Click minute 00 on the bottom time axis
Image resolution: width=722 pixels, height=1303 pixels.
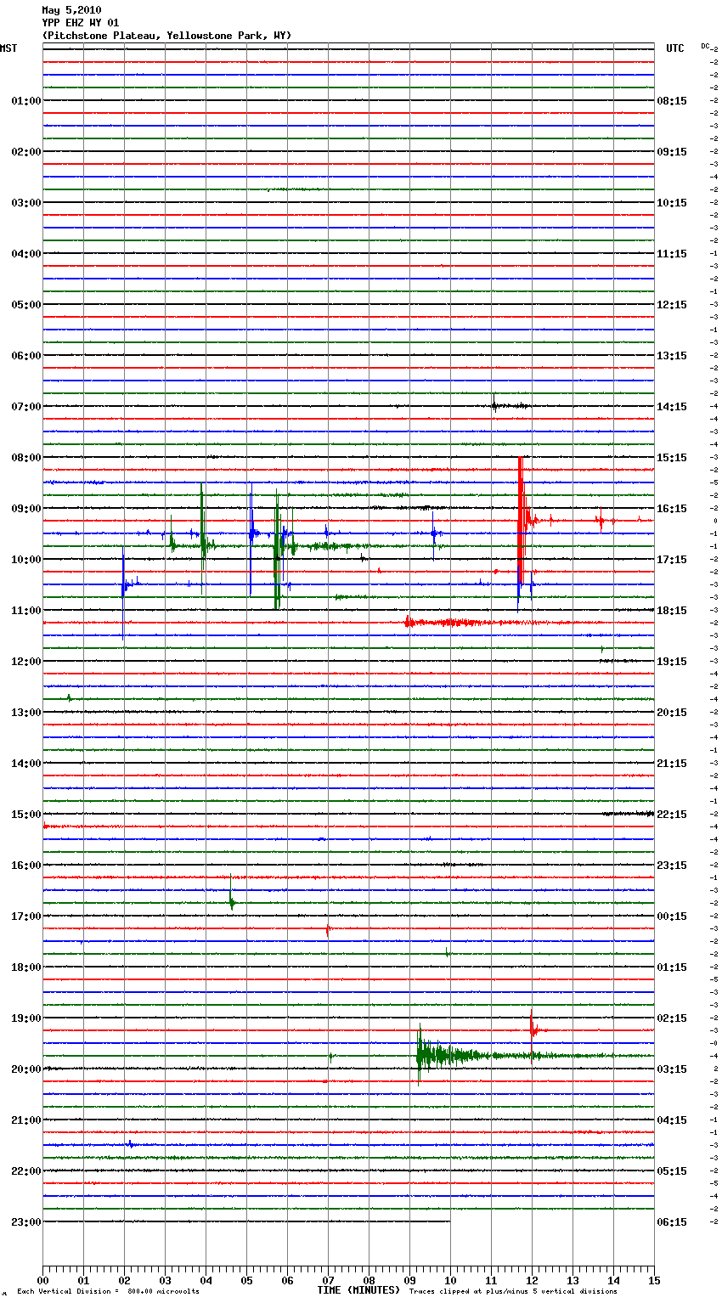(42, 1280)
